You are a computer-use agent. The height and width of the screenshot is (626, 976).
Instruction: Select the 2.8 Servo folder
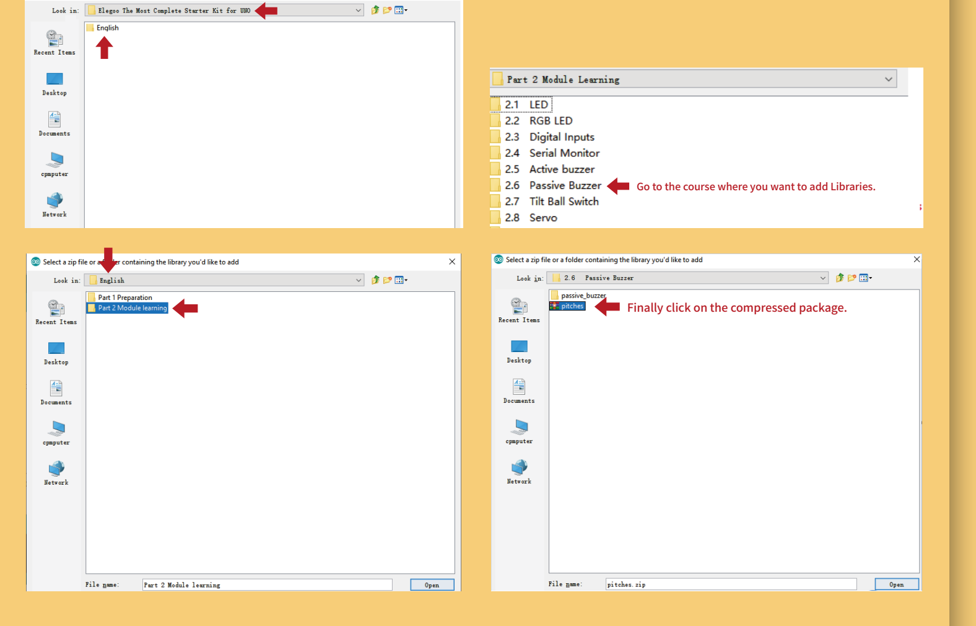coord(525,218)
